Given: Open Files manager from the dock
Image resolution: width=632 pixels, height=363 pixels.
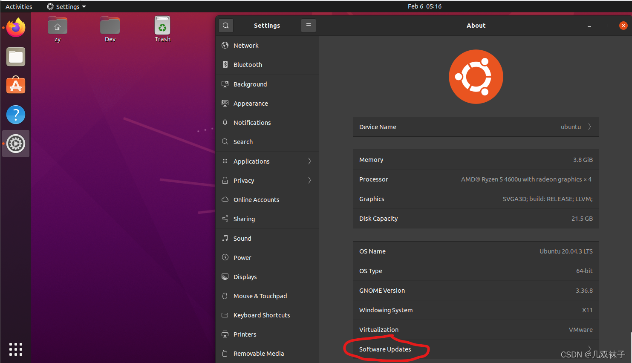Looking at the screenshot, I should pos(16,57).
